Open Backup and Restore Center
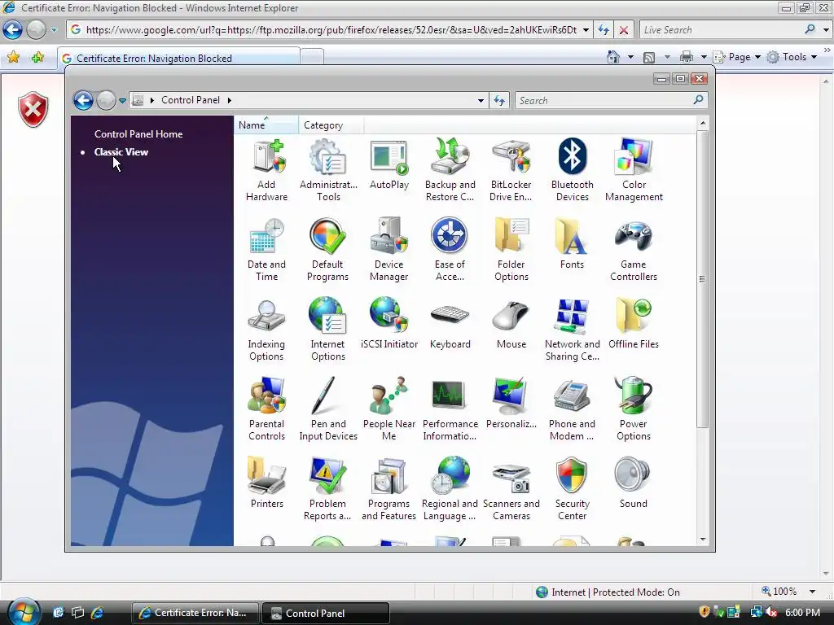 tap(450, 170)
